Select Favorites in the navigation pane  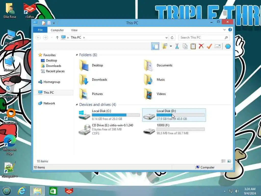49,55
